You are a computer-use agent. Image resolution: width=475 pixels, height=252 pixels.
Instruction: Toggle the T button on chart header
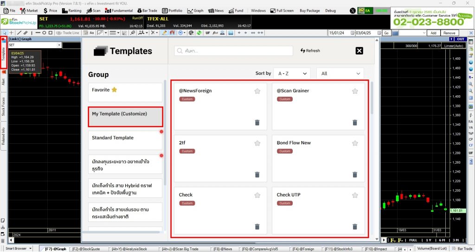tap(451, 39)
